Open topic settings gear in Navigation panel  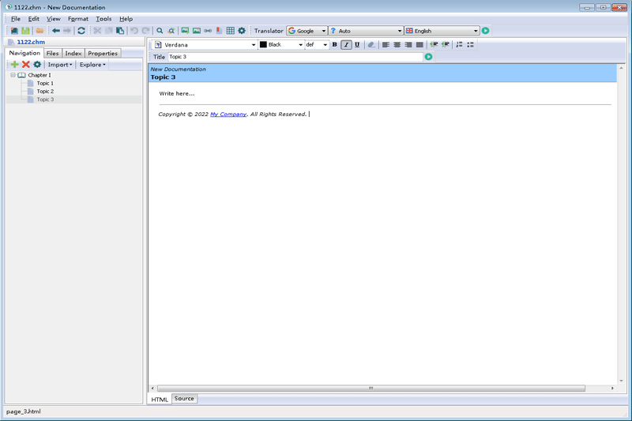pos(37,65)
